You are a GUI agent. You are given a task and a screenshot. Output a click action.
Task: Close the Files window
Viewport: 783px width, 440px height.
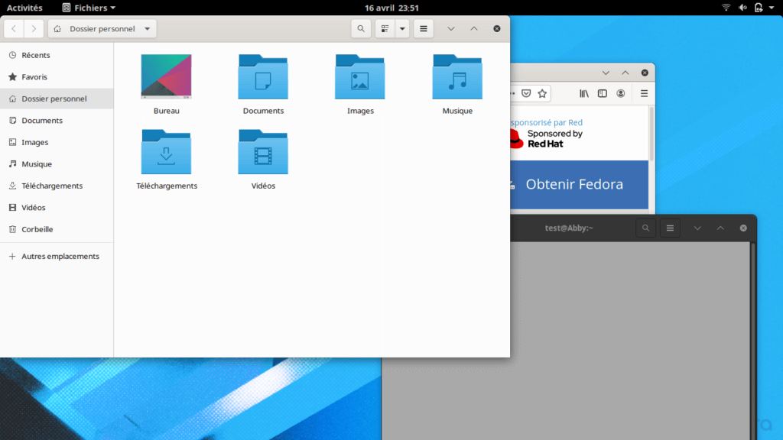(x=497, y=29)
